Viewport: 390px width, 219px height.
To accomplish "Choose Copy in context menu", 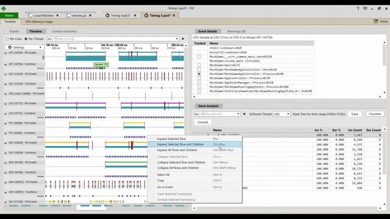I will pyautogui.click(x=194, y=181).
